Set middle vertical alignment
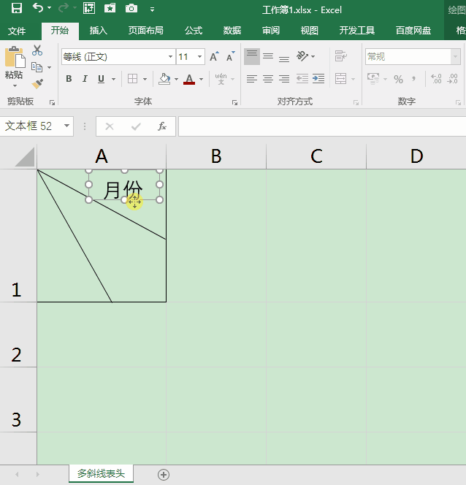Image resolution: width=466 pixels, height=485 pixels. (268, 56)
